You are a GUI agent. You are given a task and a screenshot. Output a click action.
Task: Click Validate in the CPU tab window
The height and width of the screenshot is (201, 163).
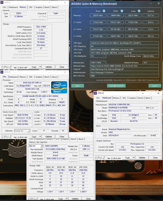tap(49, 136)
